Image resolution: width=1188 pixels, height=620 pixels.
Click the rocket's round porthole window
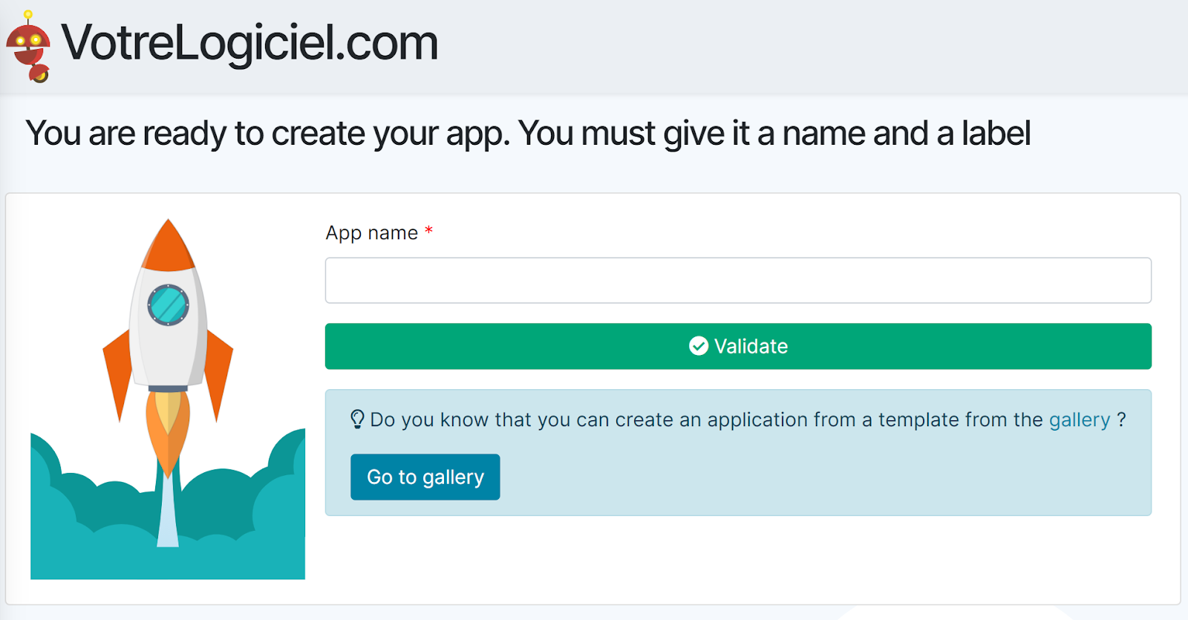pyautogui.click(x=168, y=304)
